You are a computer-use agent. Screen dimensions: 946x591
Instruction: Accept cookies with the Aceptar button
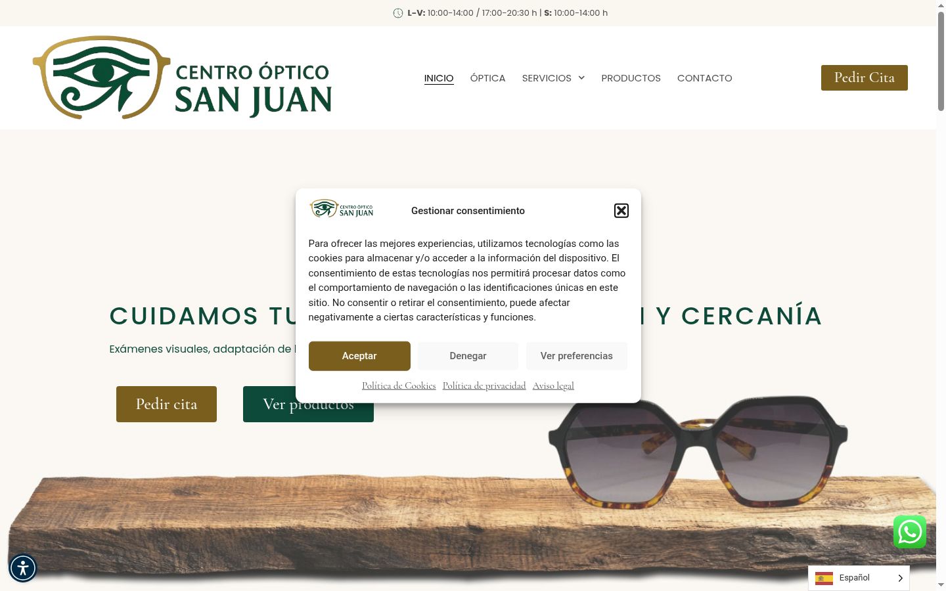click(359, 356)
